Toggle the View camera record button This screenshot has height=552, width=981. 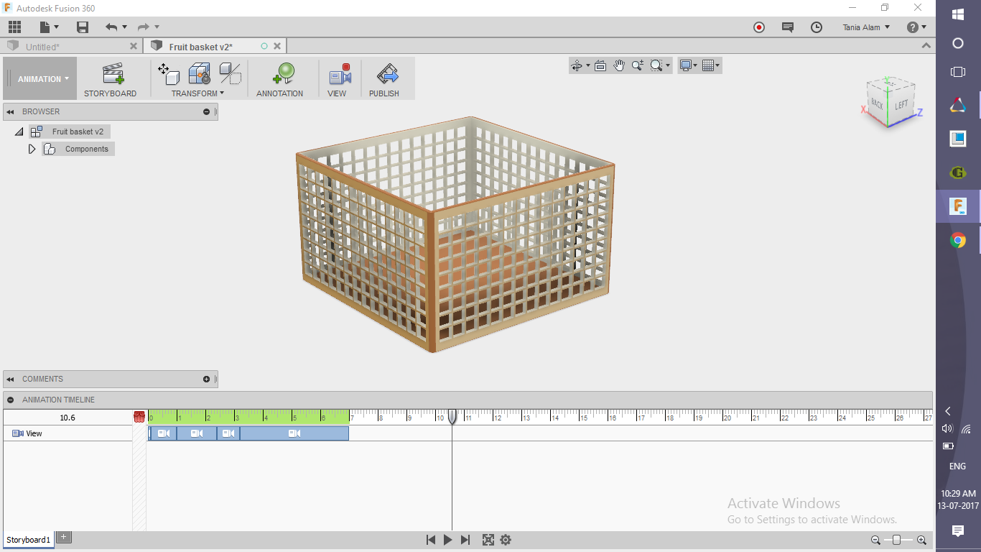pos(340,73)
